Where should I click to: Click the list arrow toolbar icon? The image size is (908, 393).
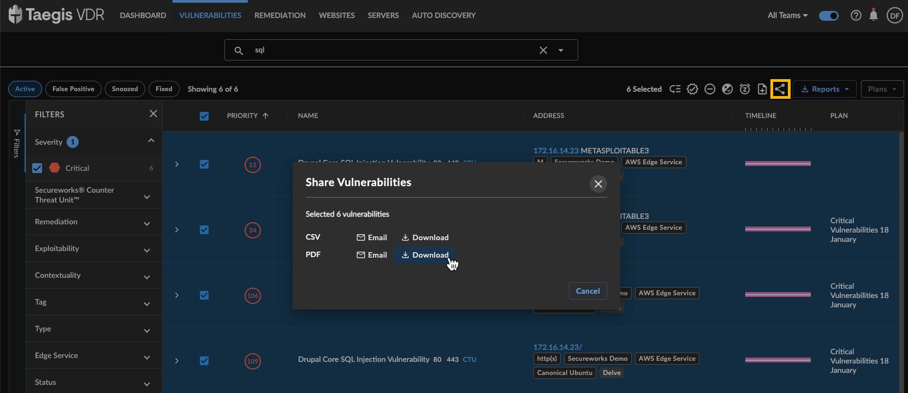675,89
